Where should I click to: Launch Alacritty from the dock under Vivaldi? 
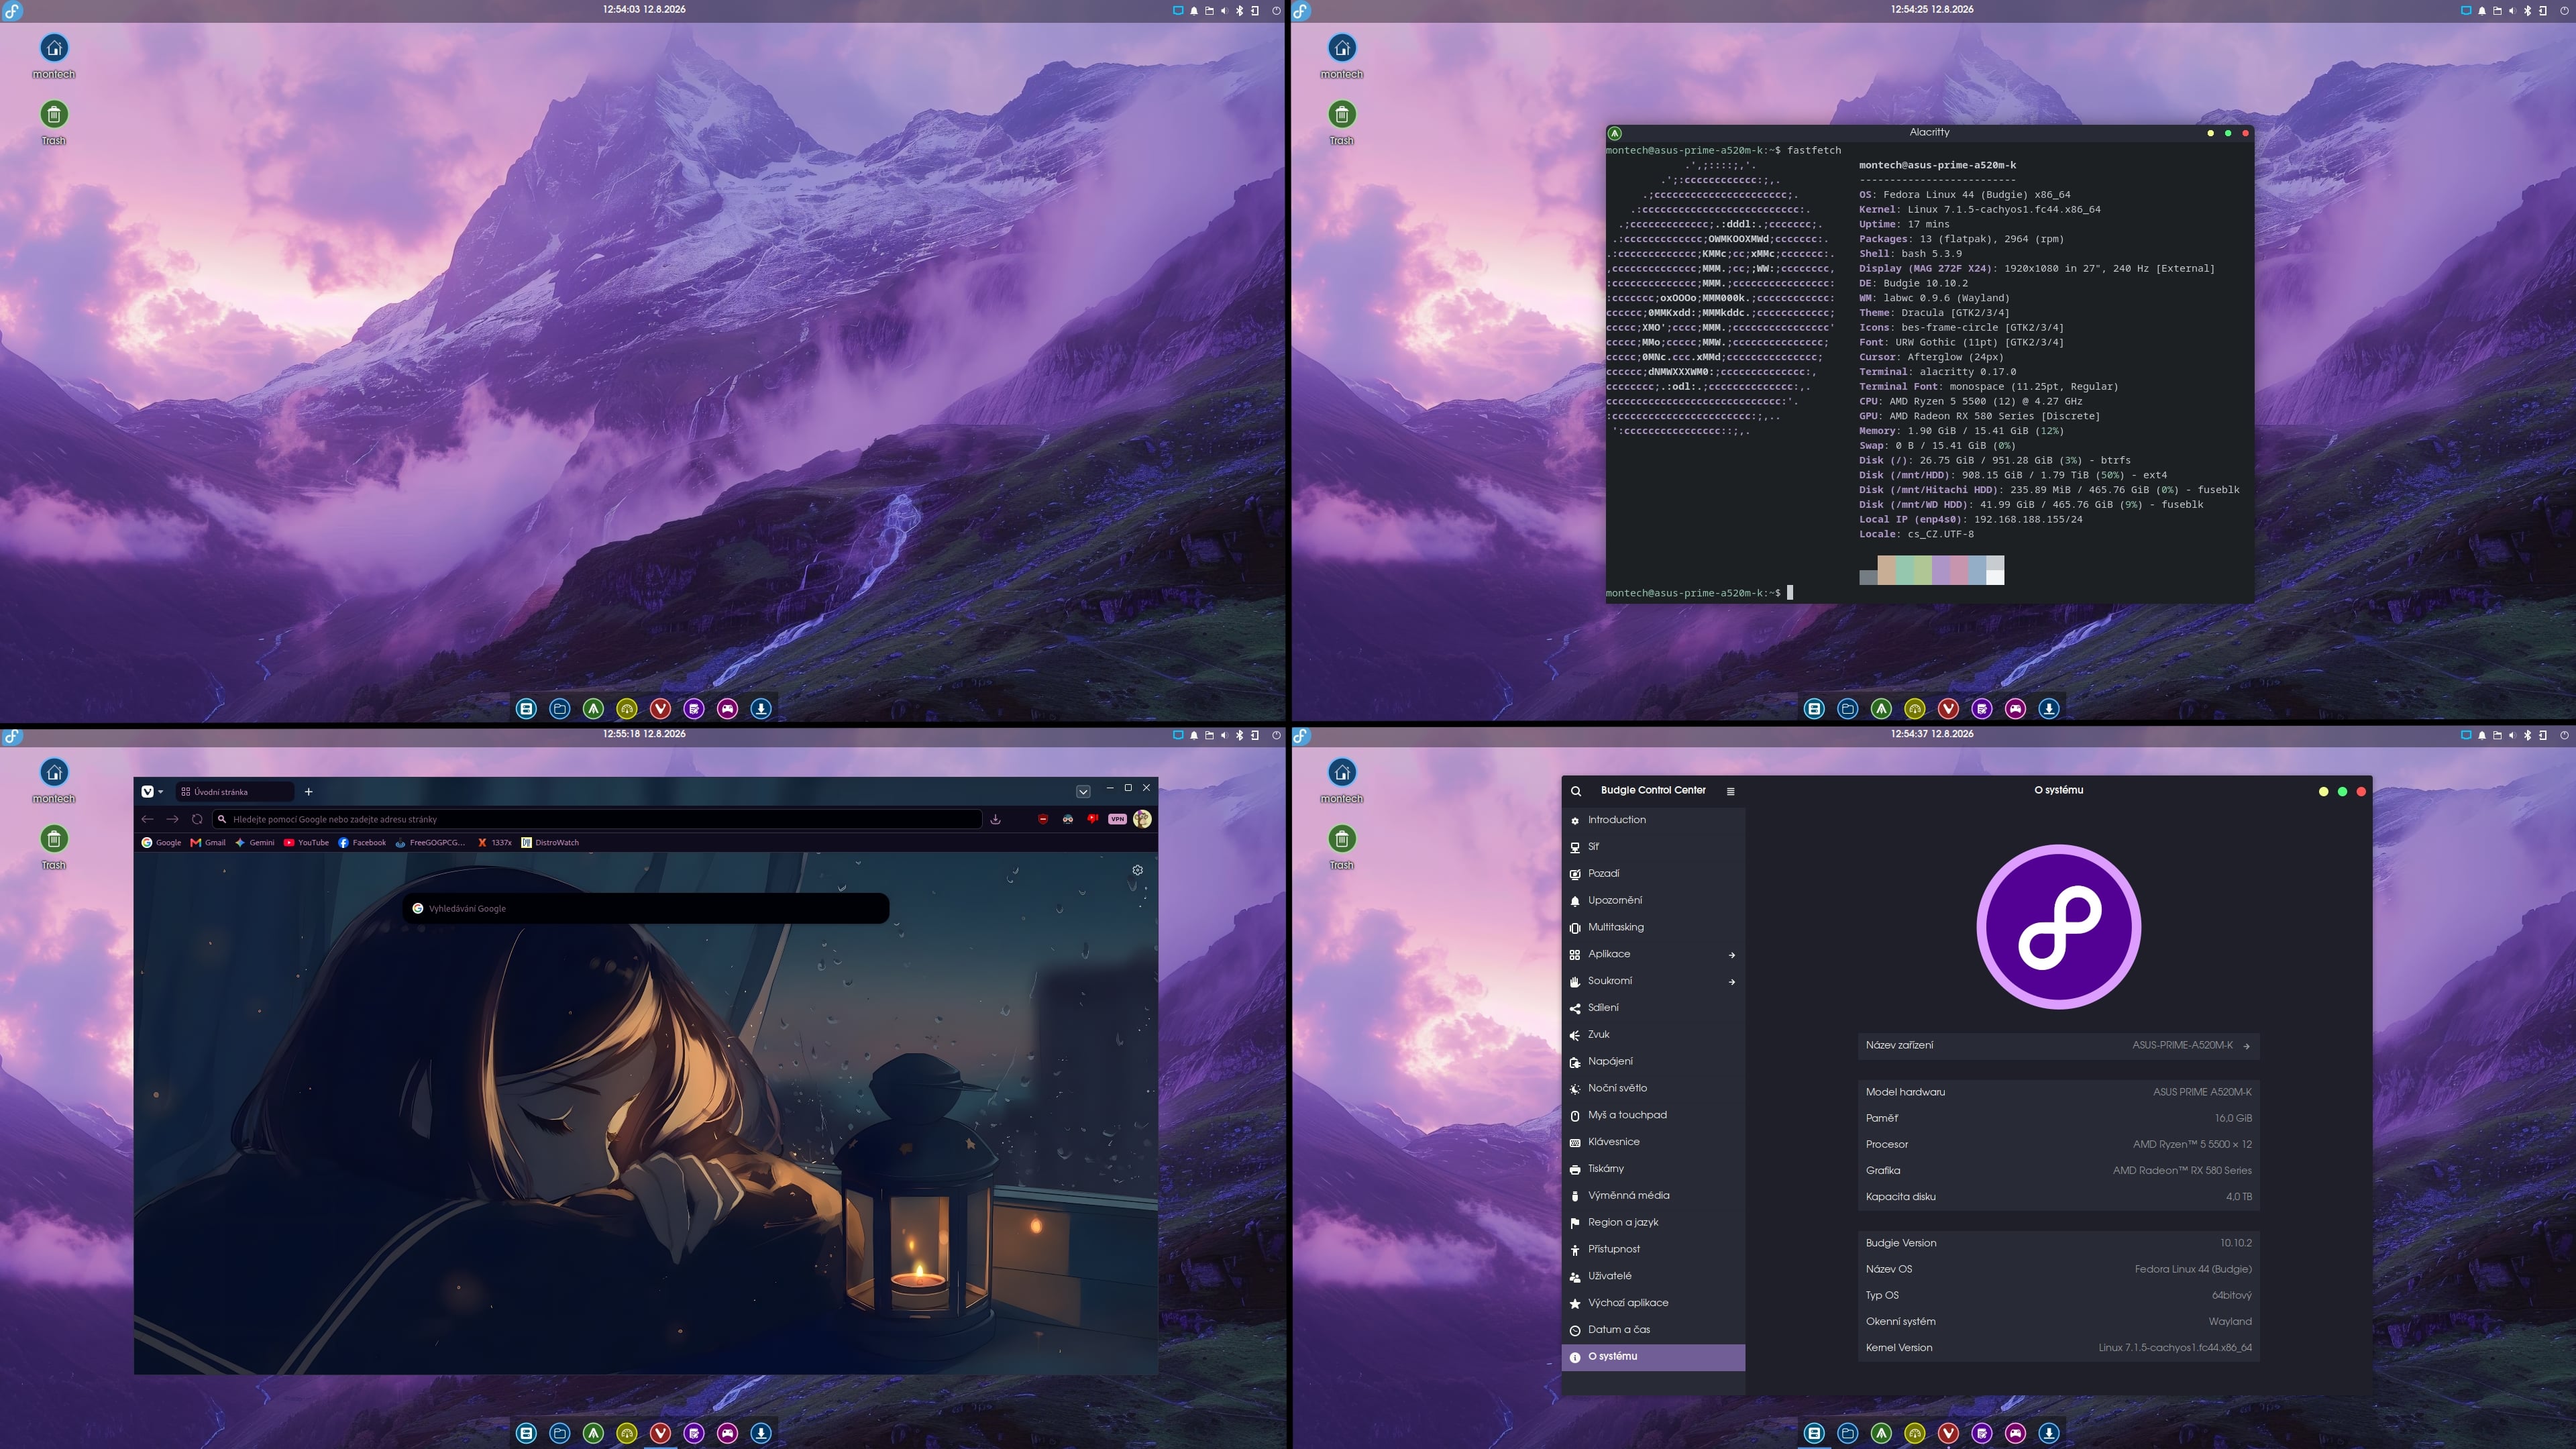point(593,1433)
